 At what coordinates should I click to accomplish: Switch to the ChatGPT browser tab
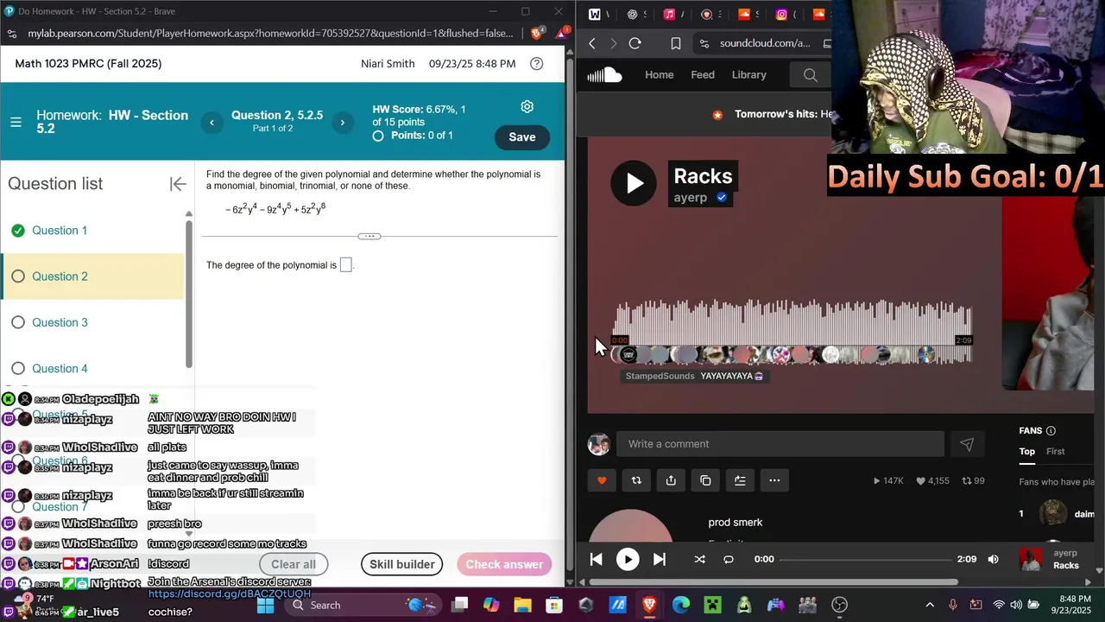632,14
